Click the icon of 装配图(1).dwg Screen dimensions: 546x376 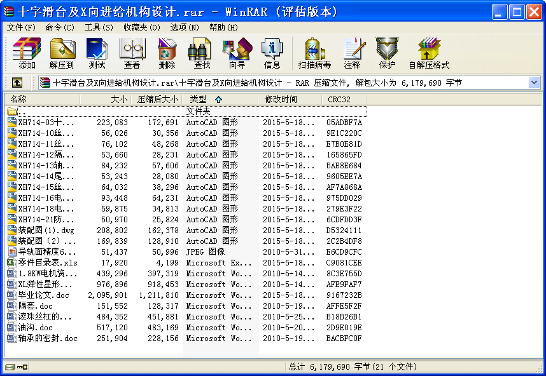click(x=12, y=230)
